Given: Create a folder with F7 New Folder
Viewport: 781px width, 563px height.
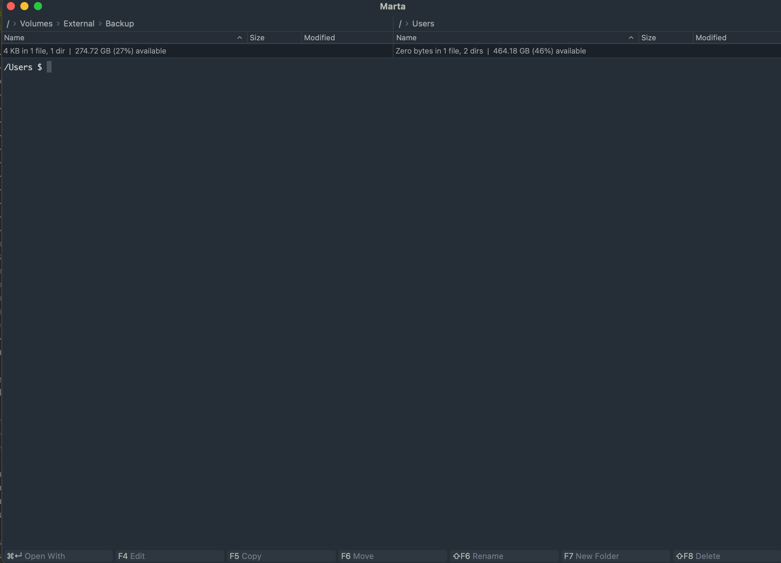Looking at the screenshot, I should coord(591,556).
